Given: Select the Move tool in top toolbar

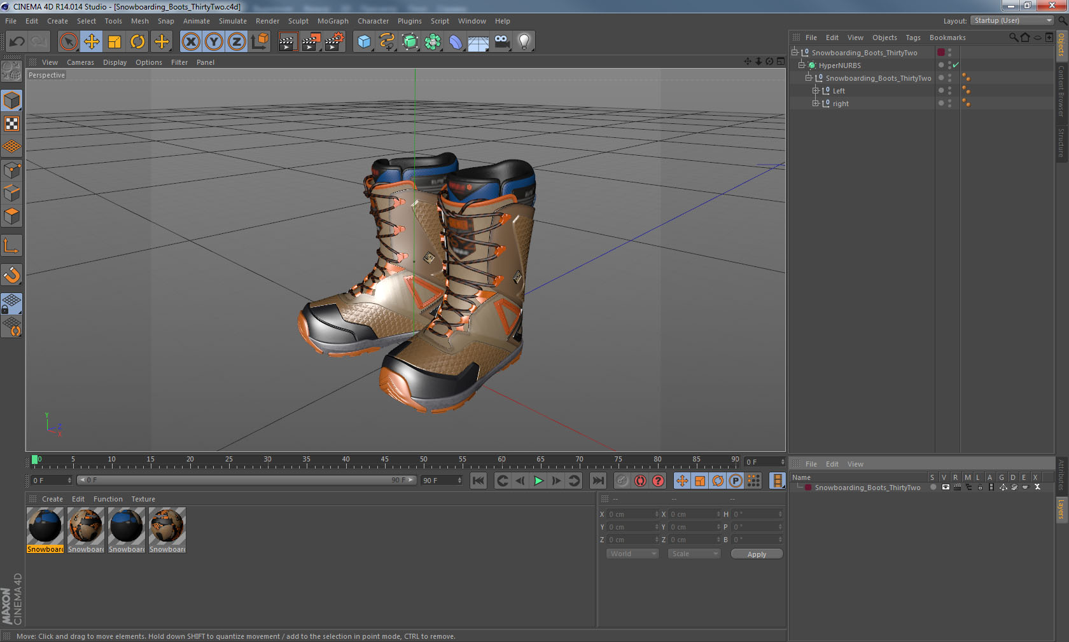Looking at the screenshot, I should (x=92, y=42).
